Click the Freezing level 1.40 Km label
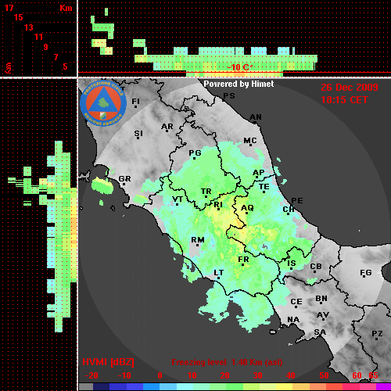Screen dimensions: 391x391 227,362
